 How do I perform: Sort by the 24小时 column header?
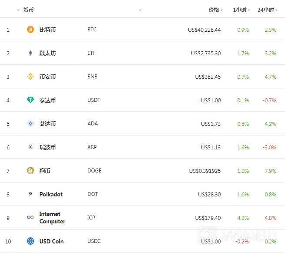[265, 10]
